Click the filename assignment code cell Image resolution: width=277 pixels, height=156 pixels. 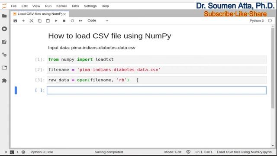pos(157,70)
